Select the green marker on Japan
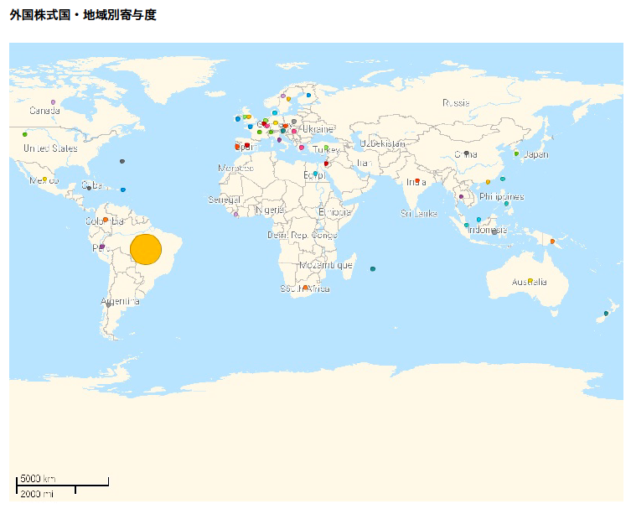The image size is (631, 509). coord(516,153)
